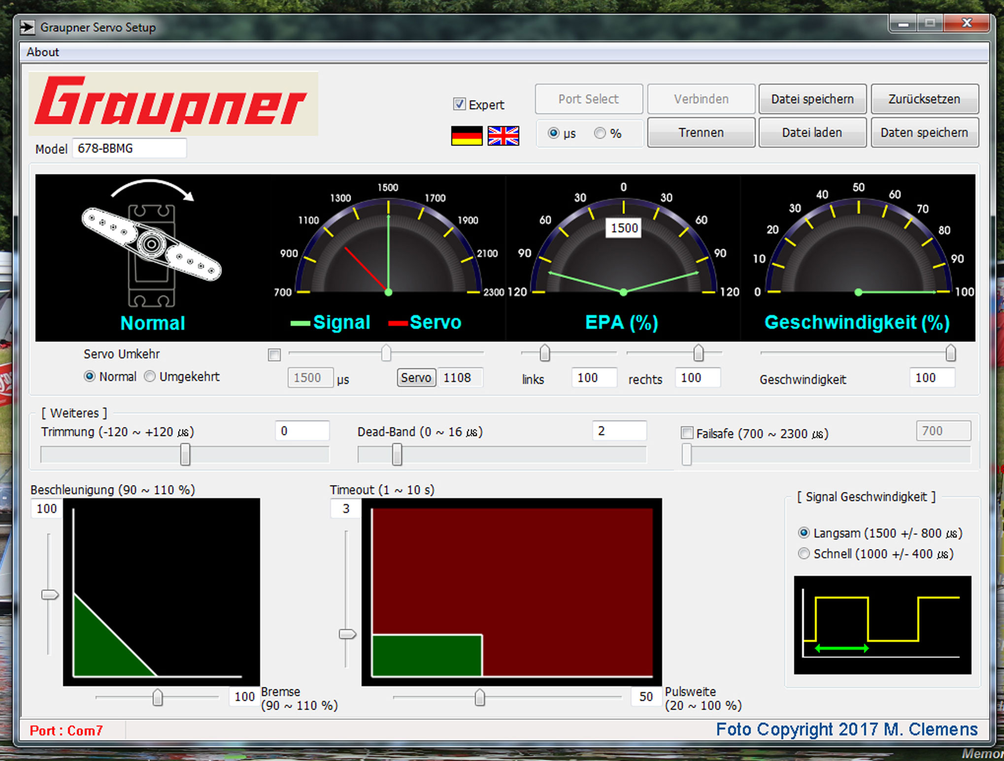Select the Umgekehrt servo reverse option

(150, 377)
